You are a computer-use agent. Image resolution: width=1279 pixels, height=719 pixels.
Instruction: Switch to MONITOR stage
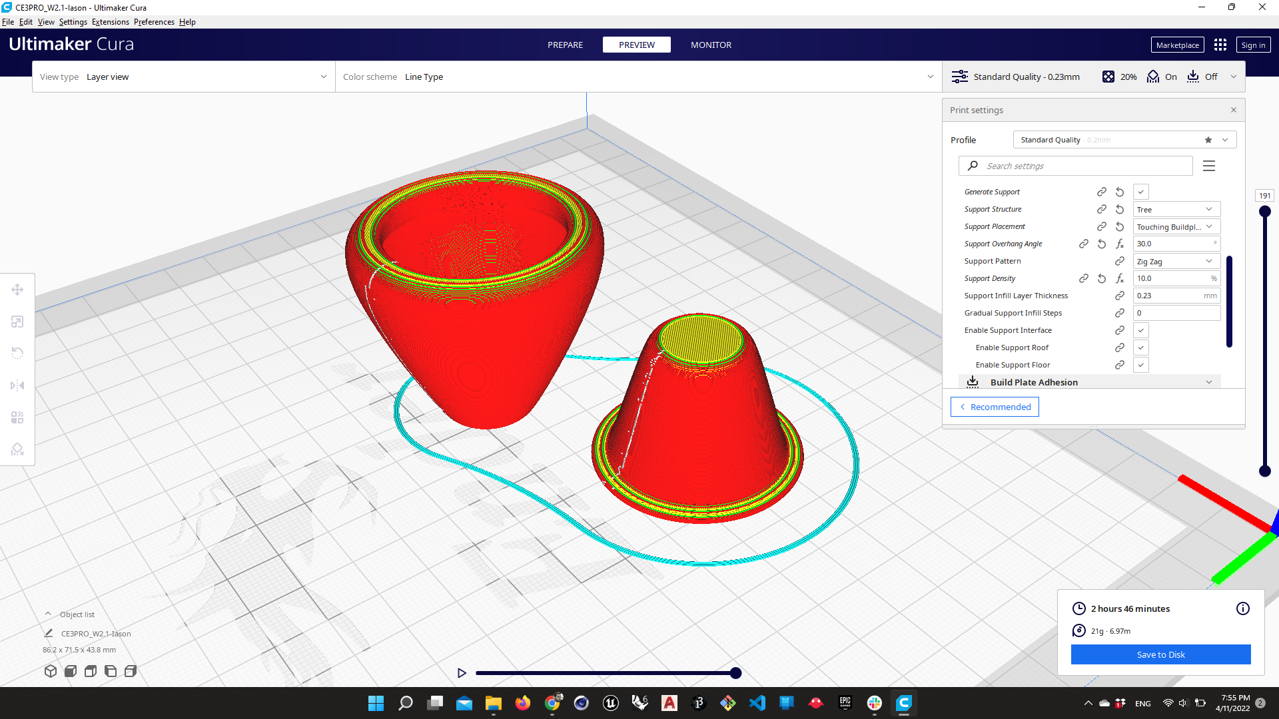point(711,45)
